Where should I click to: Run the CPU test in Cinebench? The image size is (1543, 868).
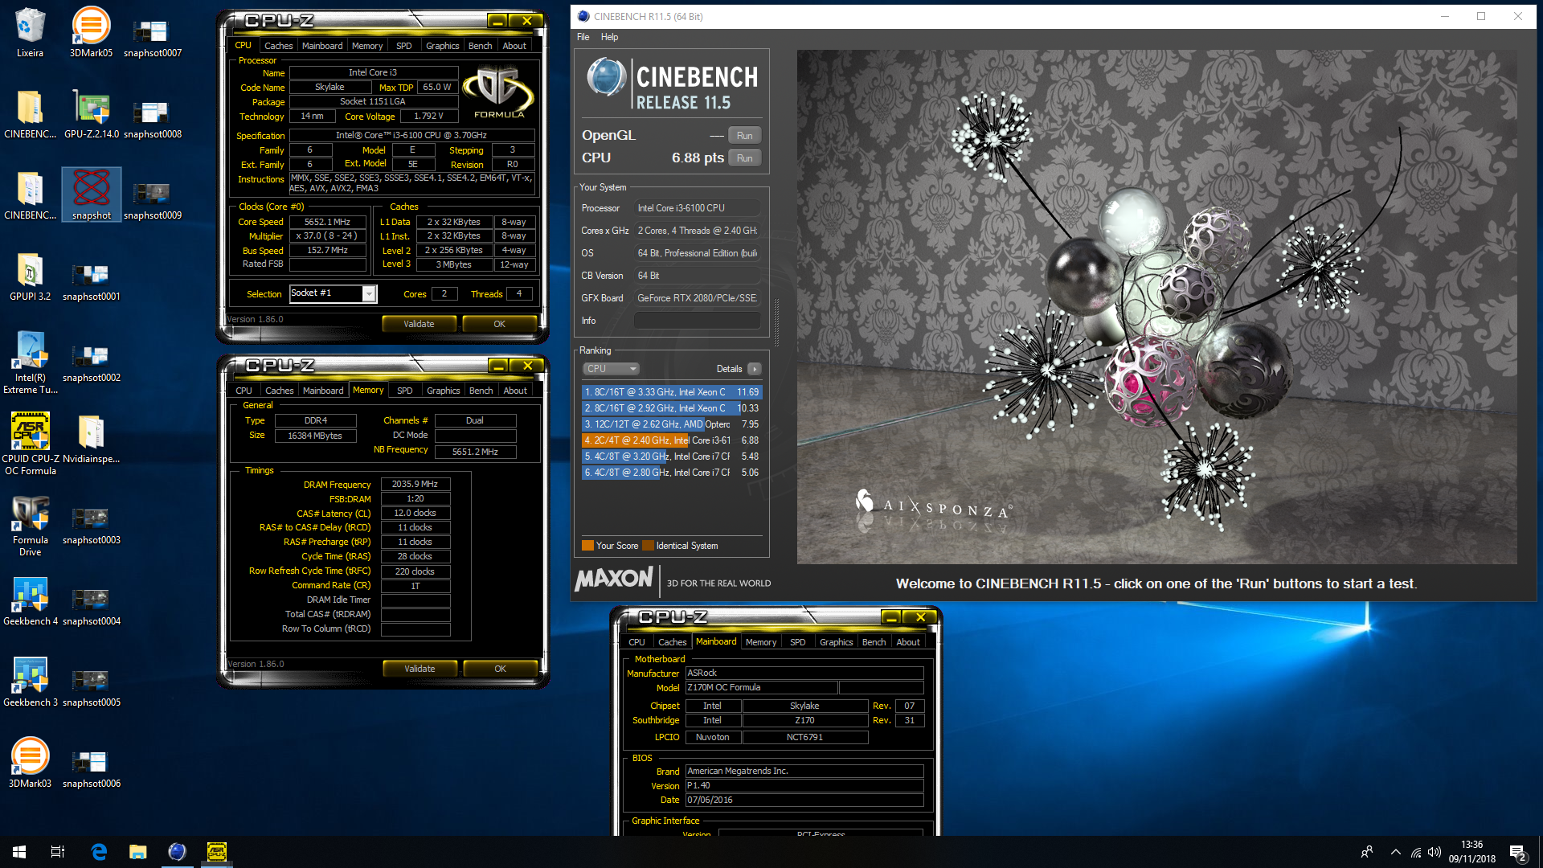pos(744,158)
